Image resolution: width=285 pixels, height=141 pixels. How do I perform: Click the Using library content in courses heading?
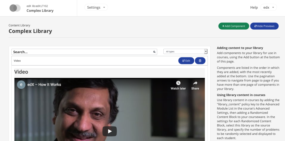[241, 95]
